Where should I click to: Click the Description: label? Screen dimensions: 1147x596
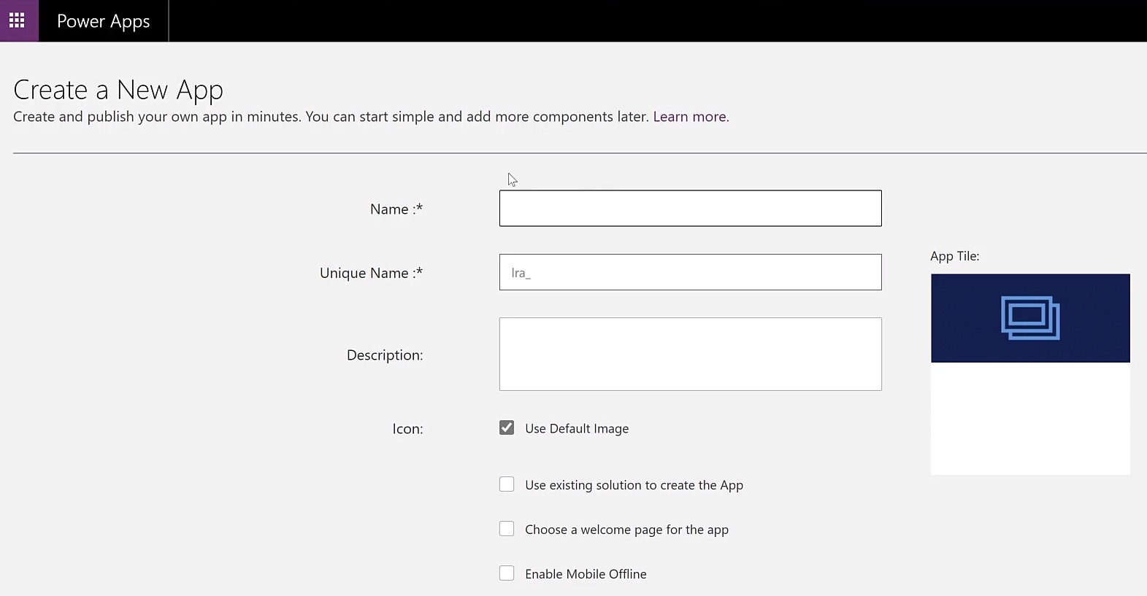click(x=385, y=355)
